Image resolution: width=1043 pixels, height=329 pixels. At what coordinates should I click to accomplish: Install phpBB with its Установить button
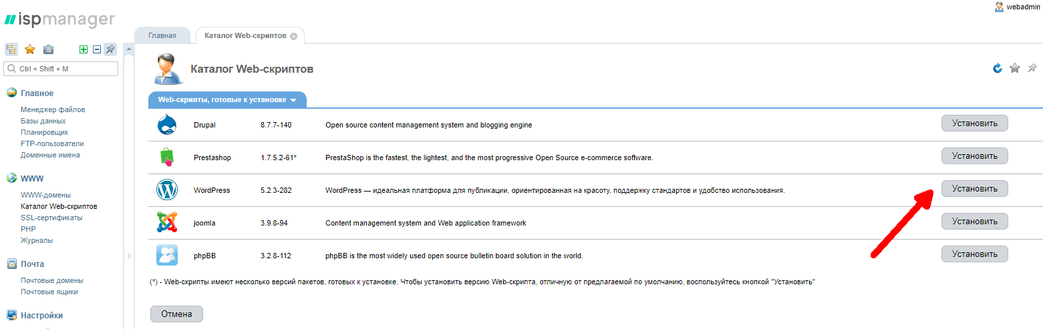pyautogui.click(x=974, y=254)
